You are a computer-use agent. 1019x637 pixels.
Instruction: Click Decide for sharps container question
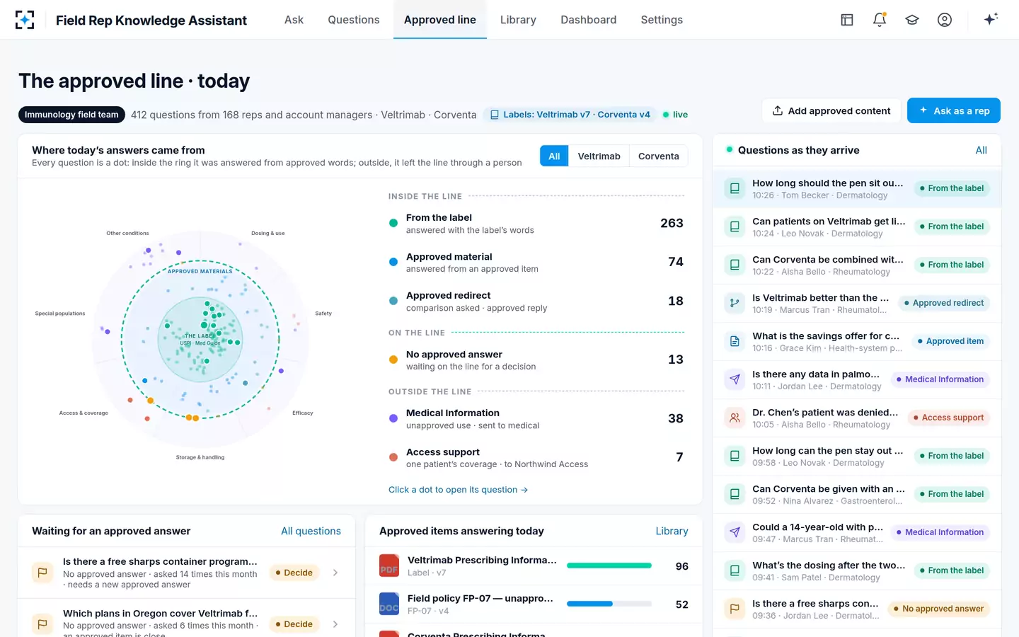[x=294, y=573]
